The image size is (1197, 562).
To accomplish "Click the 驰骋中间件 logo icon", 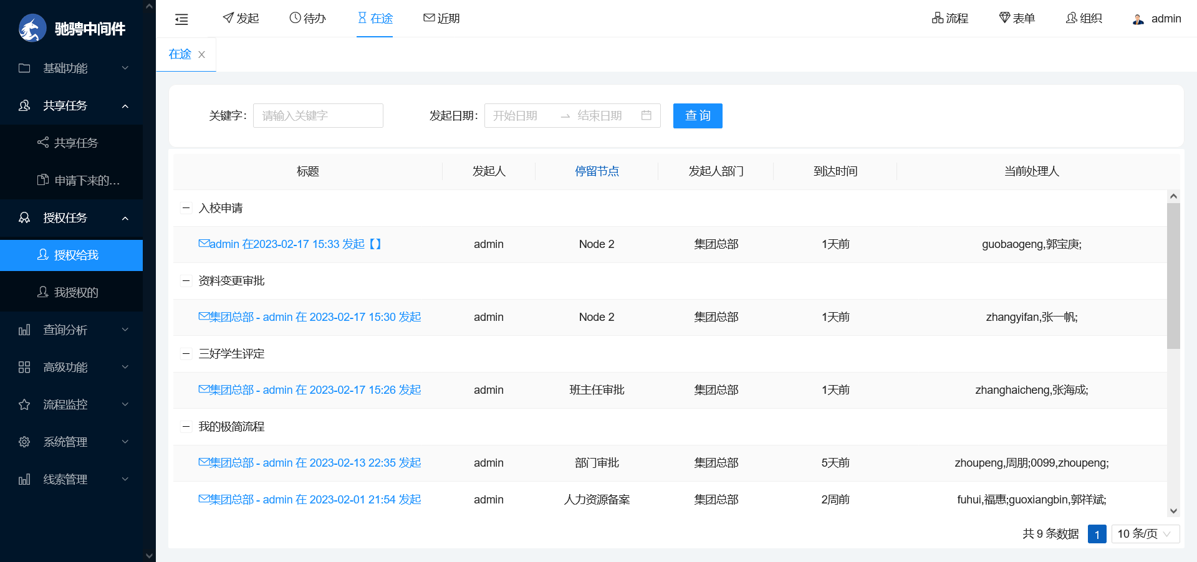I will click(x=32, y=29).
